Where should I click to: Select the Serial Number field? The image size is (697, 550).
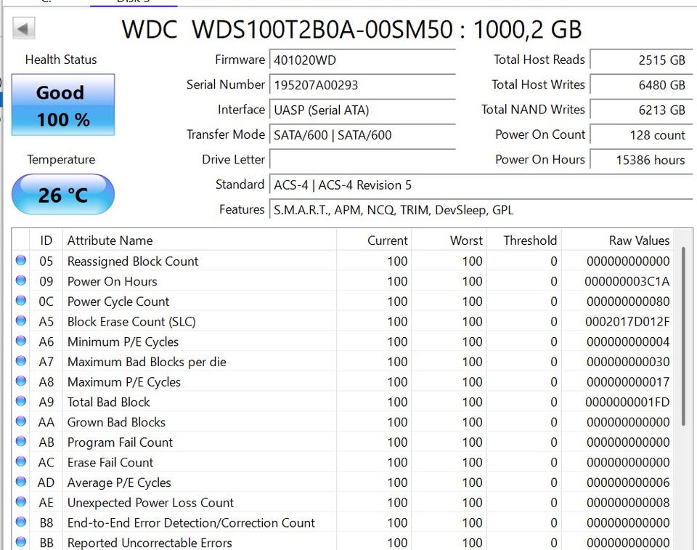coord(362,85)
